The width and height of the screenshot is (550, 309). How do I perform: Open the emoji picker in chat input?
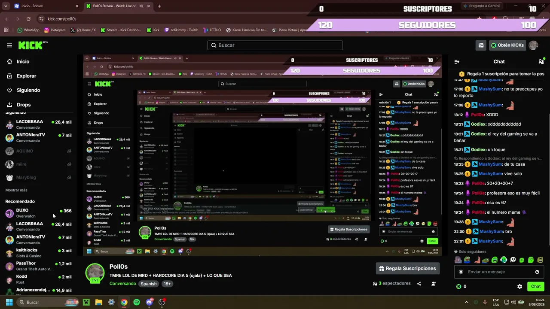point(537,272)
